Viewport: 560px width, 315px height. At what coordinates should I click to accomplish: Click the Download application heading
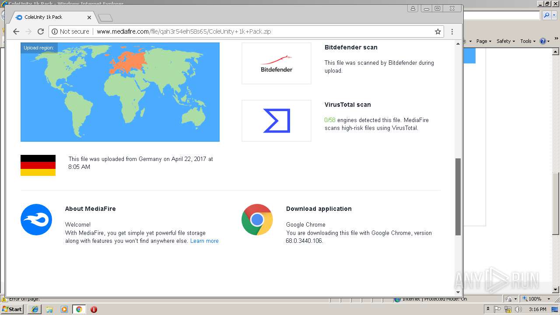pyautogui.click(x=319, y=209)
